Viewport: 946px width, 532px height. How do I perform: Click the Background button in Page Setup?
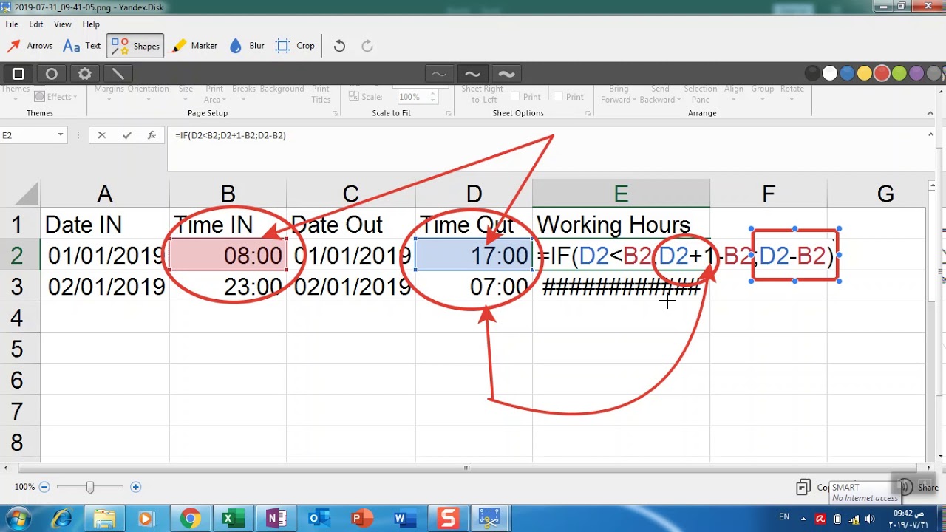(x=282, y=89)
